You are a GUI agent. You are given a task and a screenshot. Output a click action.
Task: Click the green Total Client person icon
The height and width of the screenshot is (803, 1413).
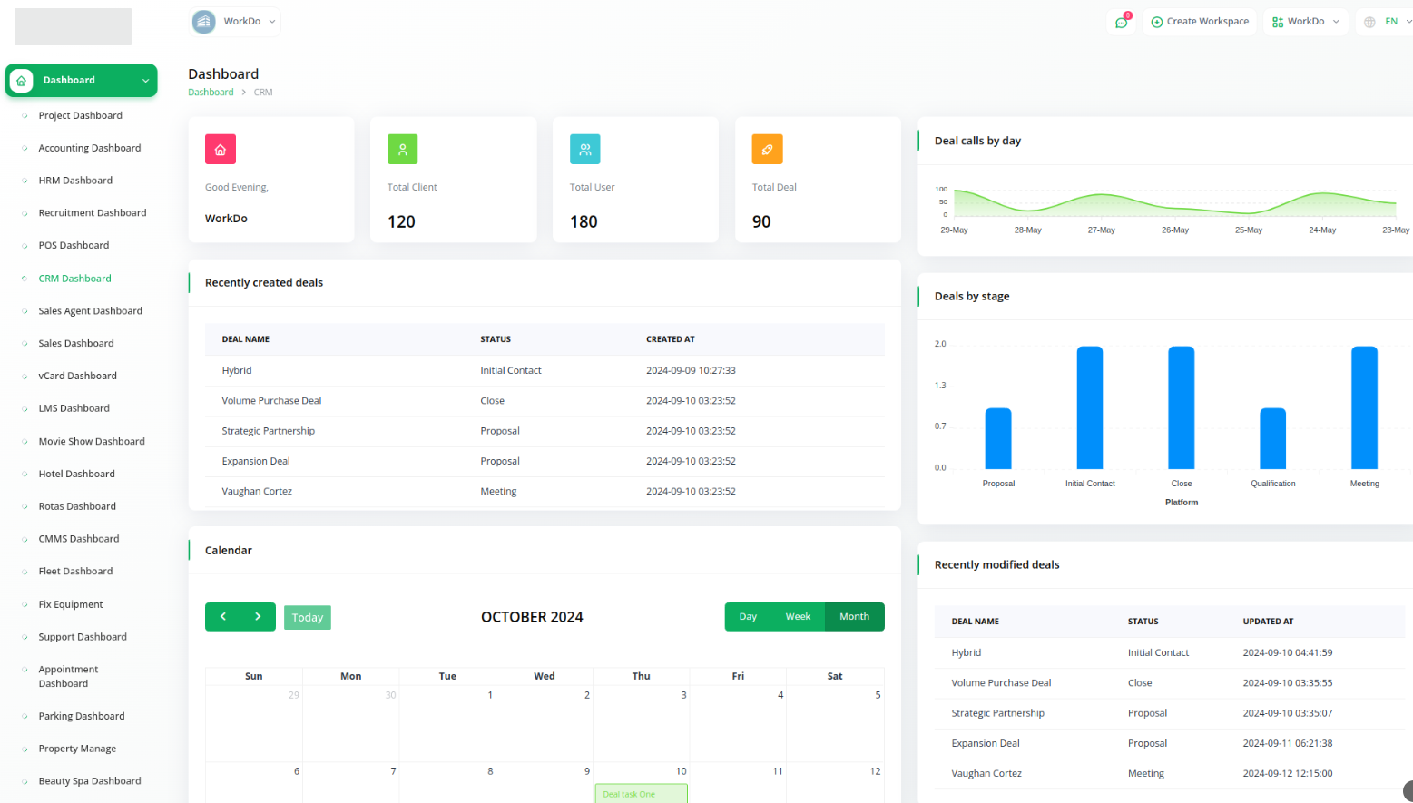click(x=402, y=150)
